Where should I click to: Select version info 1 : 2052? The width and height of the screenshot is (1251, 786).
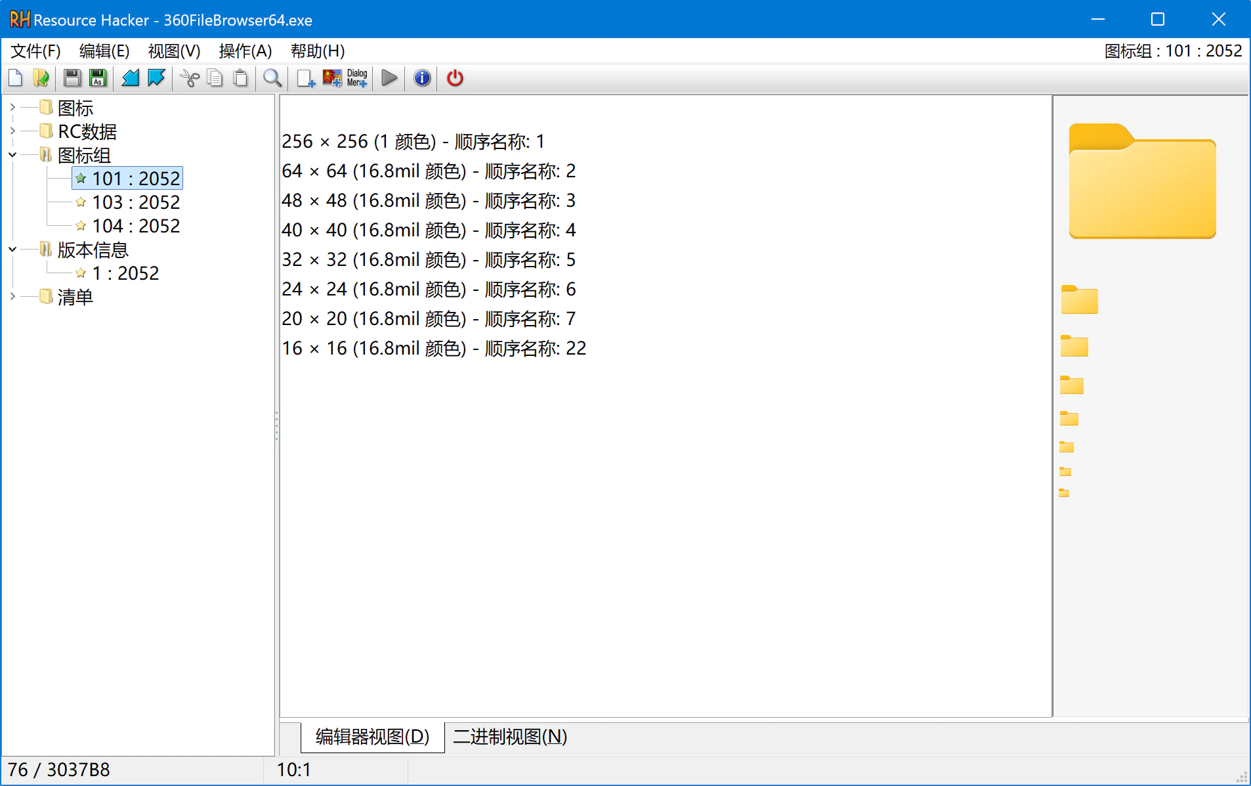click(125, 273)
